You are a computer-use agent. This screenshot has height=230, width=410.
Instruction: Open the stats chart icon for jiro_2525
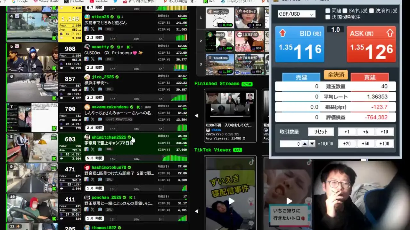86,89
